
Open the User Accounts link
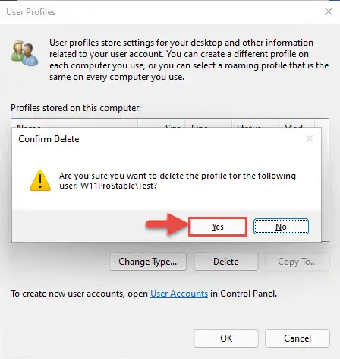[x=179, y=294]
